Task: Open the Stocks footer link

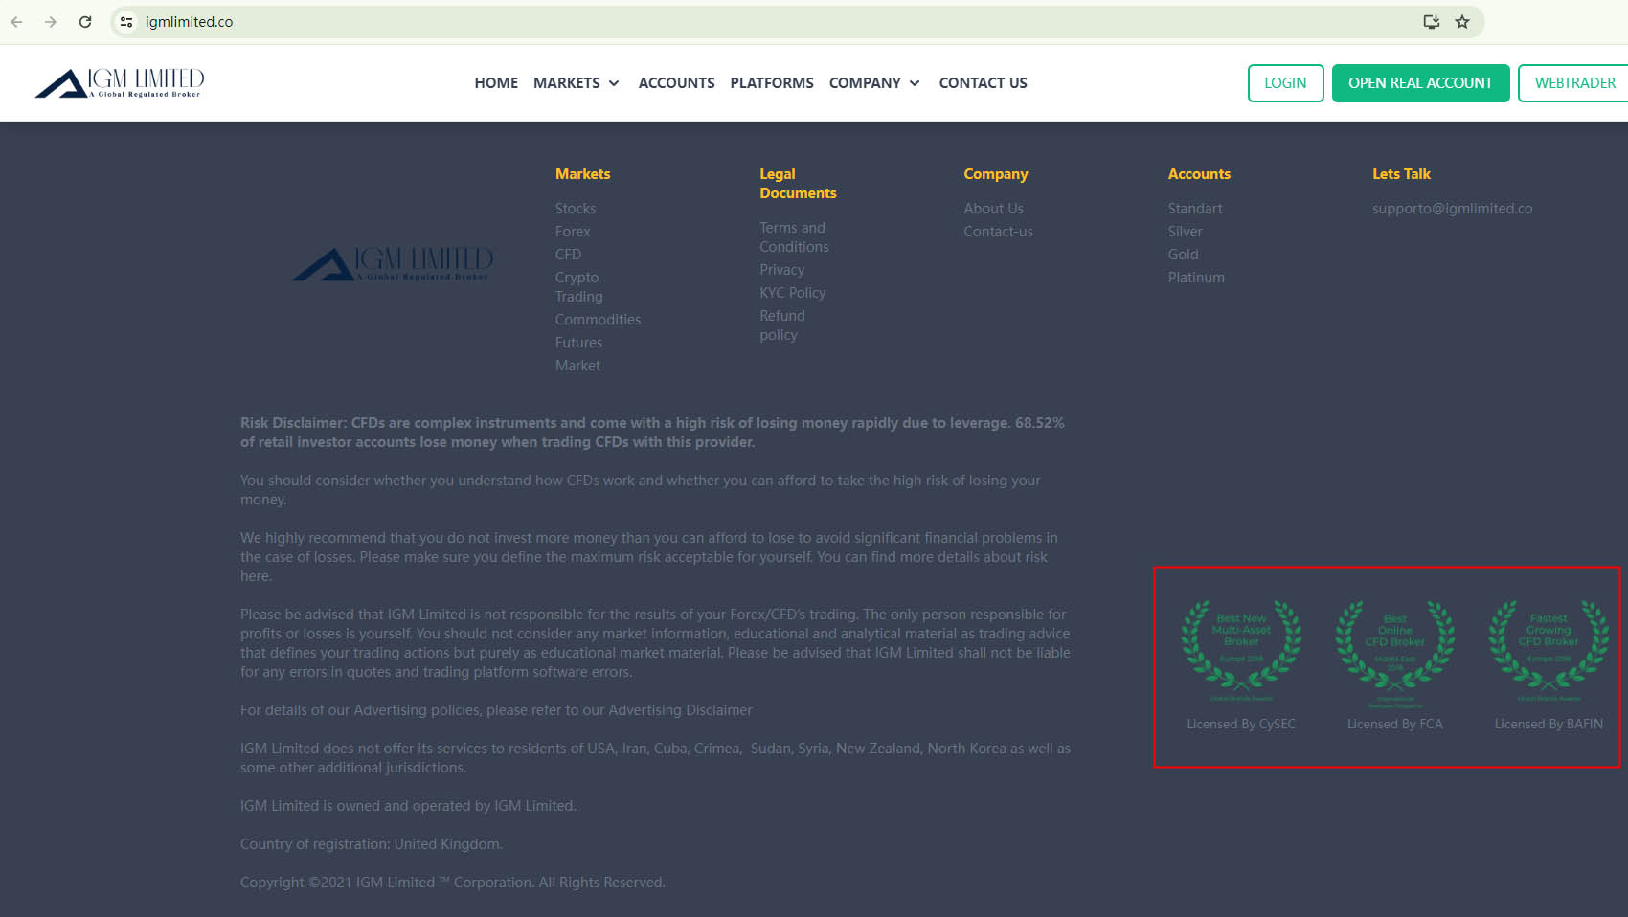Action: [x=576, y=209]
